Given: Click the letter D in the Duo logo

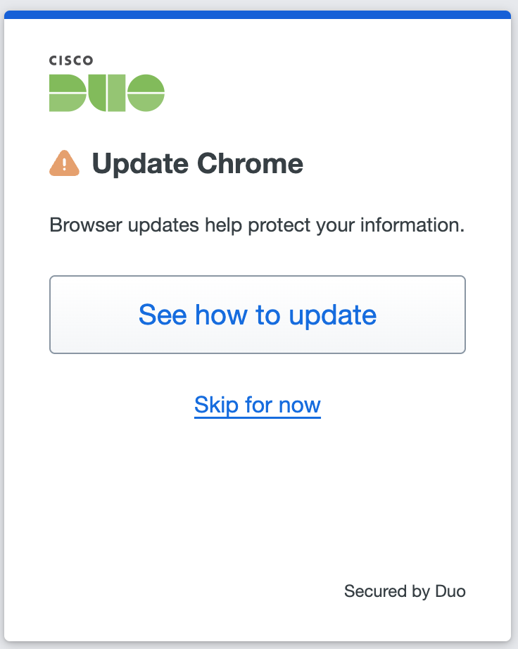Looking at the screenshot, I should click(x=67, y=93).
